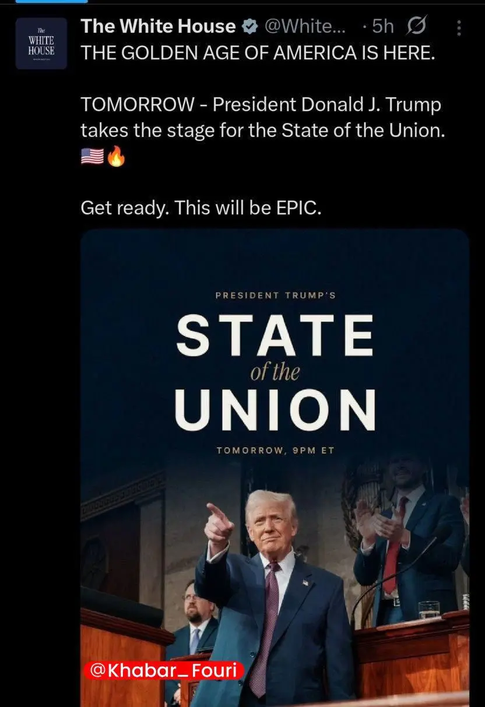Open the three-dot more options menu
This screenshot has height=707, width=485.
pos(459,27)
